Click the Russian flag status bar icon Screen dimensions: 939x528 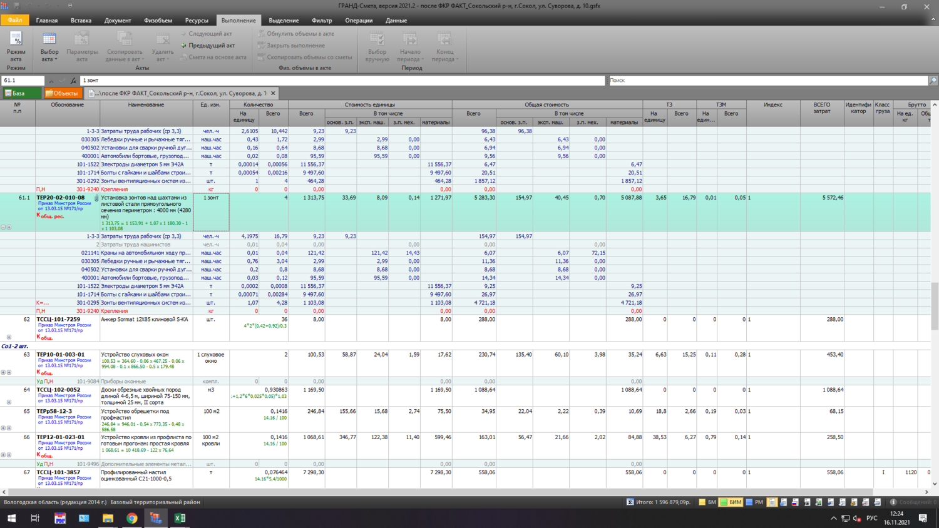(x=795, y=502)
